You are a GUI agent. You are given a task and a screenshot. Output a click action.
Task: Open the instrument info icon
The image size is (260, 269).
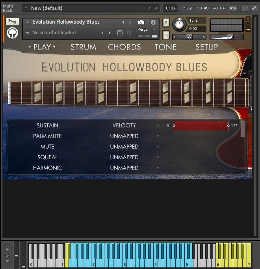click(x=153, y=22)
